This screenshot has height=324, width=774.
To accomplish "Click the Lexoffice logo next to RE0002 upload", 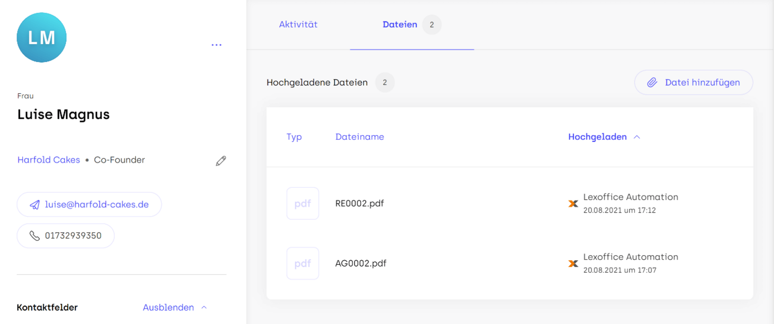I will click(x=573, y=204).
